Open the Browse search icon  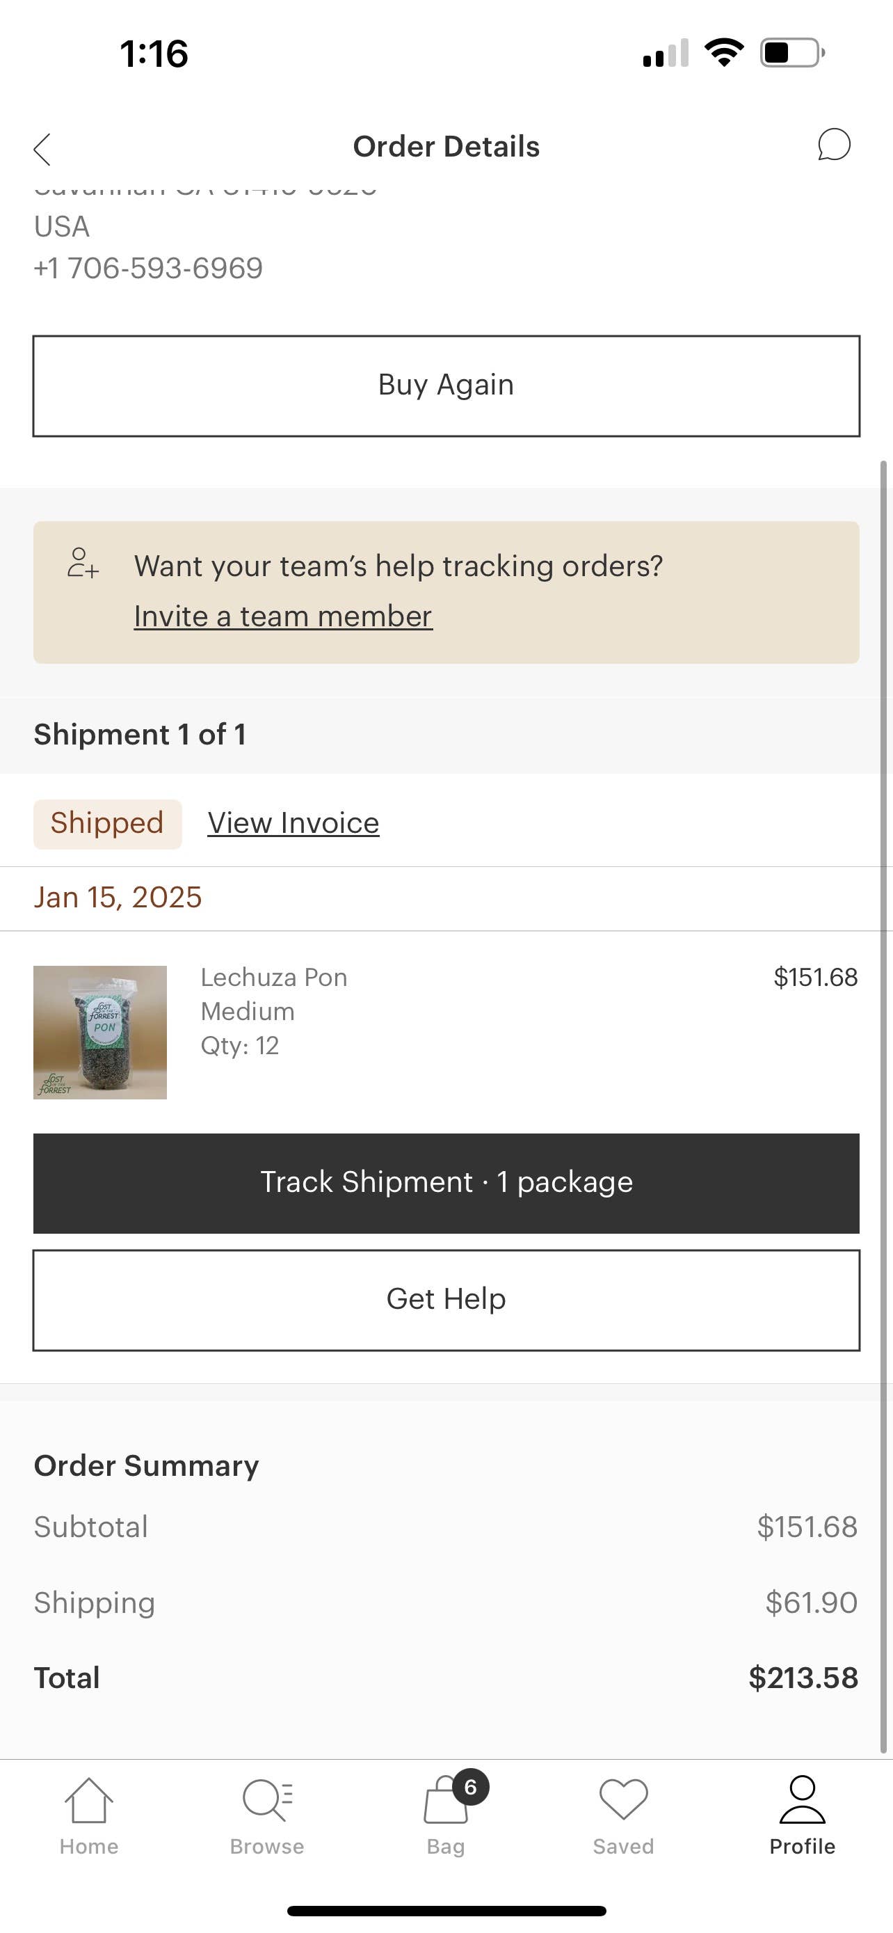pos(267,1800)
